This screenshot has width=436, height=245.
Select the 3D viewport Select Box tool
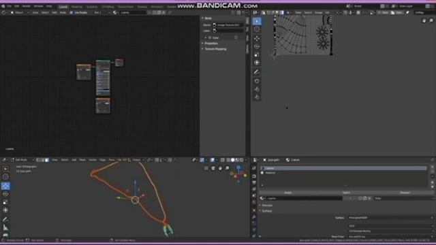pos(5,169)
